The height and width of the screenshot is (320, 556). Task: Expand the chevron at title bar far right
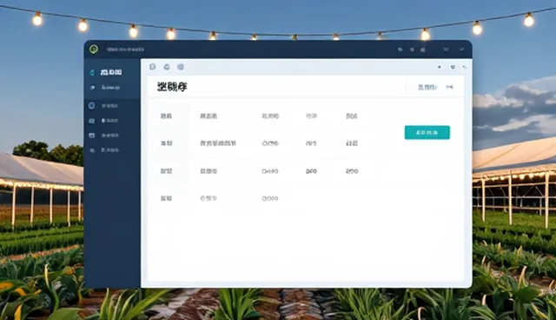(x=461, y=50)
